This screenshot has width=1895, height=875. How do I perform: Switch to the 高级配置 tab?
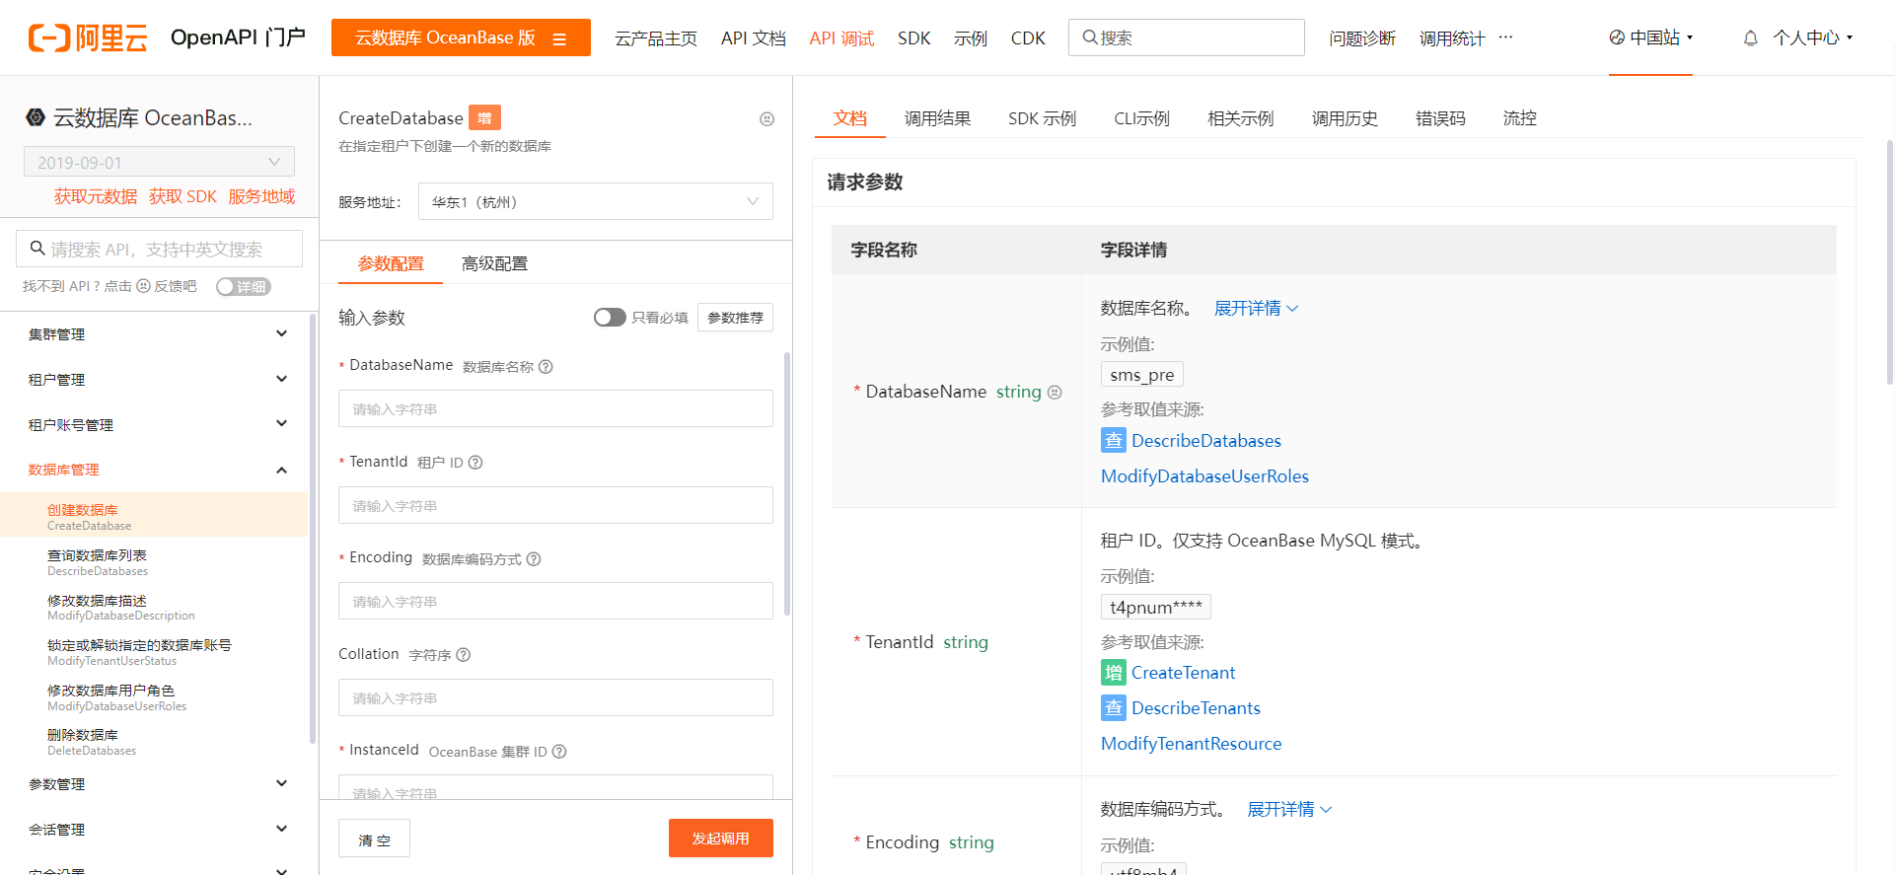coord(494,263)
